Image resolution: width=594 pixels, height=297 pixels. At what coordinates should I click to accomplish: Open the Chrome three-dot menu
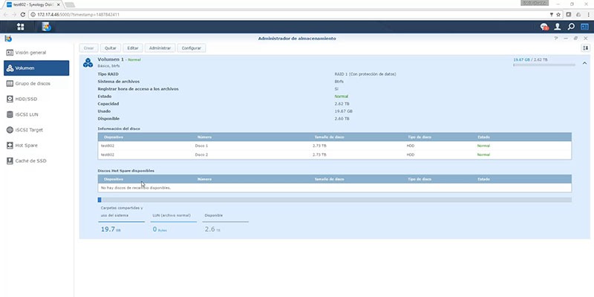click(588, 14)
